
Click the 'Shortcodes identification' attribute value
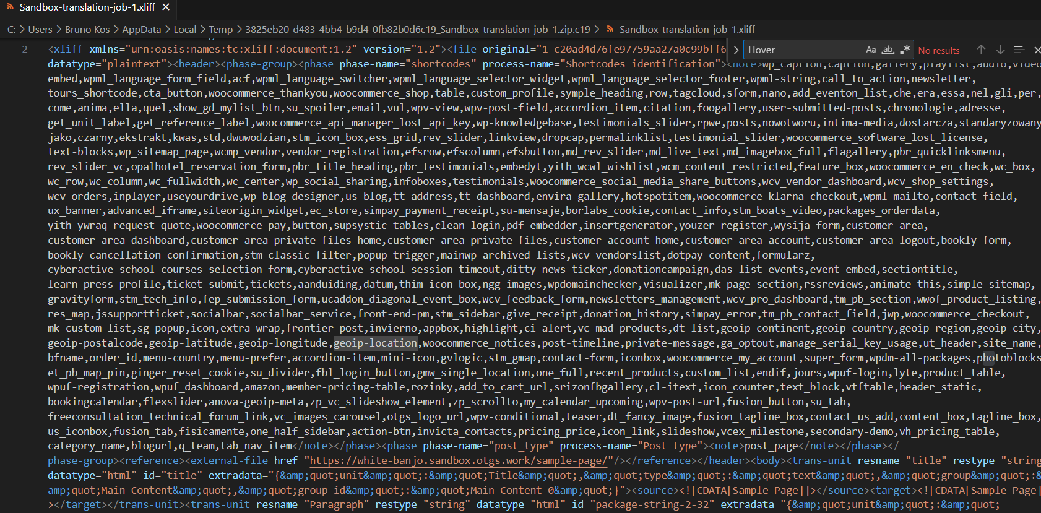coord(641,64)
